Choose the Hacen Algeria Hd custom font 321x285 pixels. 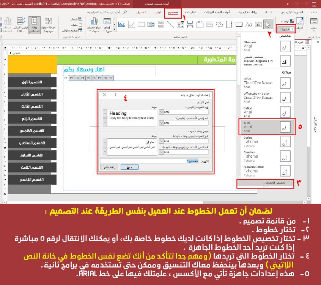pyautogui.click(x=267, y=61)
